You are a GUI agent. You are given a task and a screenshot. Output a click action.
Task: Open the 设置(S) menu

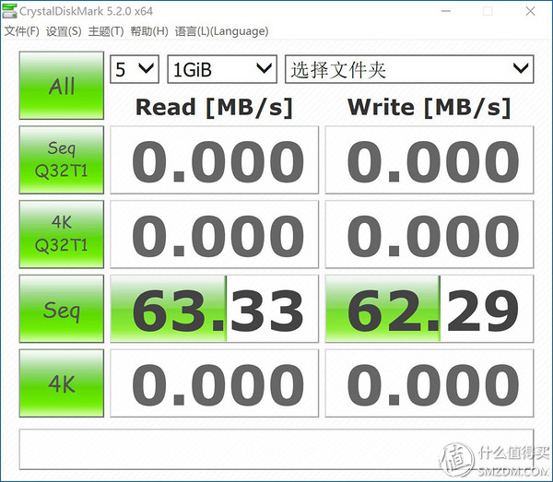coord(64,31)
